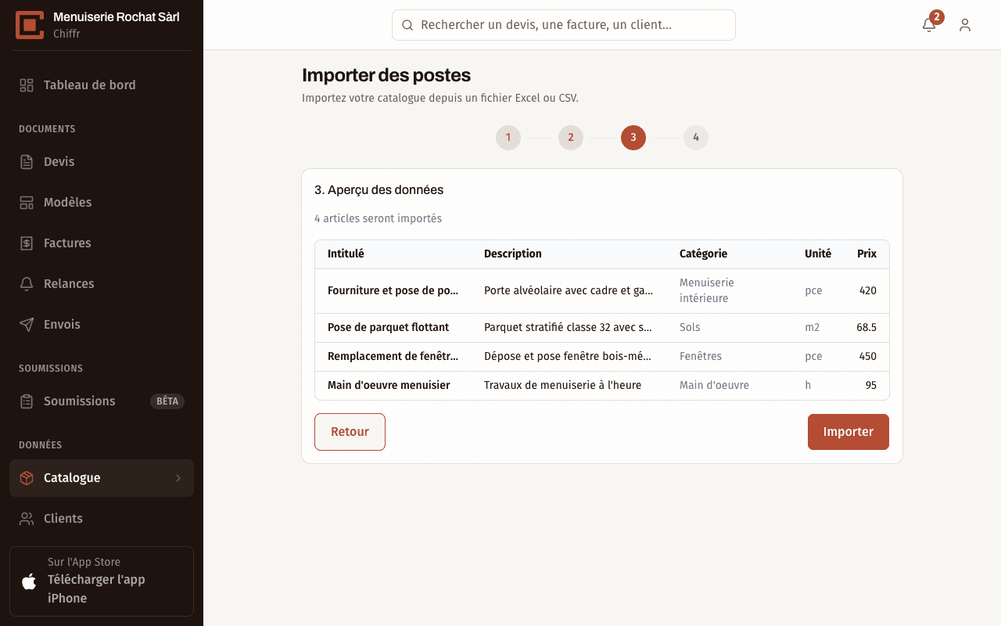The height and width of the screenshot is (626, 1001).
Task: Click the Soumissions clipboard icon
Action: (27, 401)
